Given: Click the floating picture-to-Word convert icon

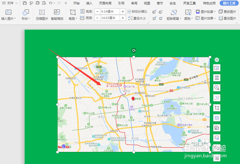Looking at the screenshot, I should 217,128.
